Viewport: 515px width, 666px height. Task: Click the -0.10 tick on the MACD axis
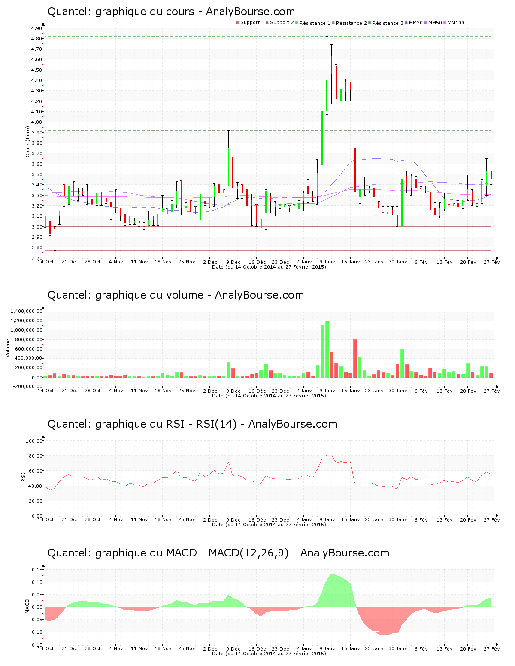[36, 632]
